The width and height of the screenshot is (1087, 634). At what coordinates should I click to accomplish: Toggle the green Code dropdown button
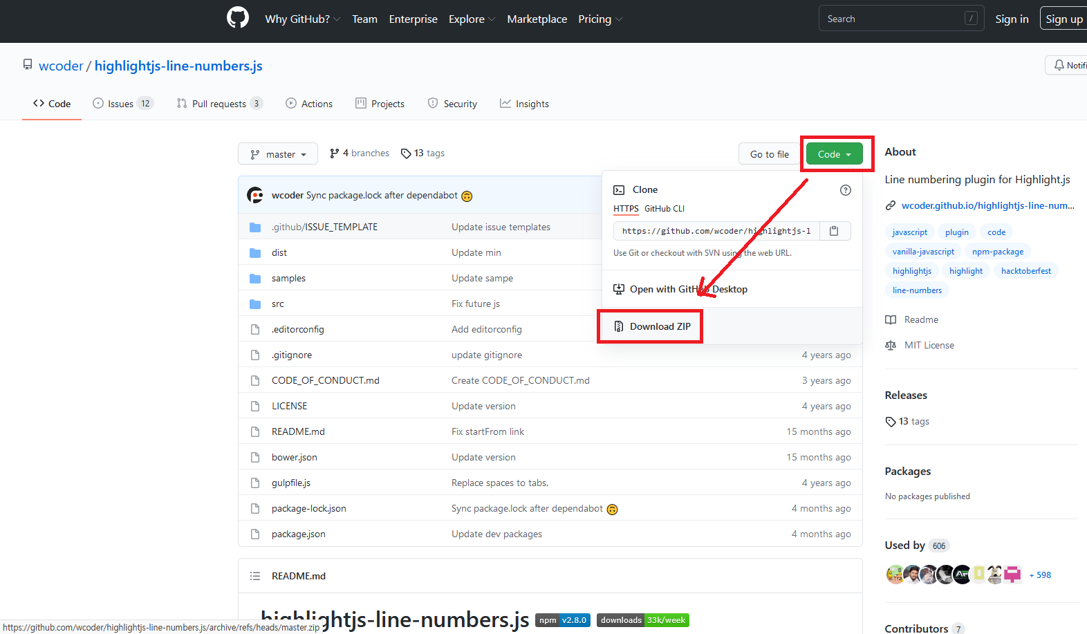tap(835, 154)
